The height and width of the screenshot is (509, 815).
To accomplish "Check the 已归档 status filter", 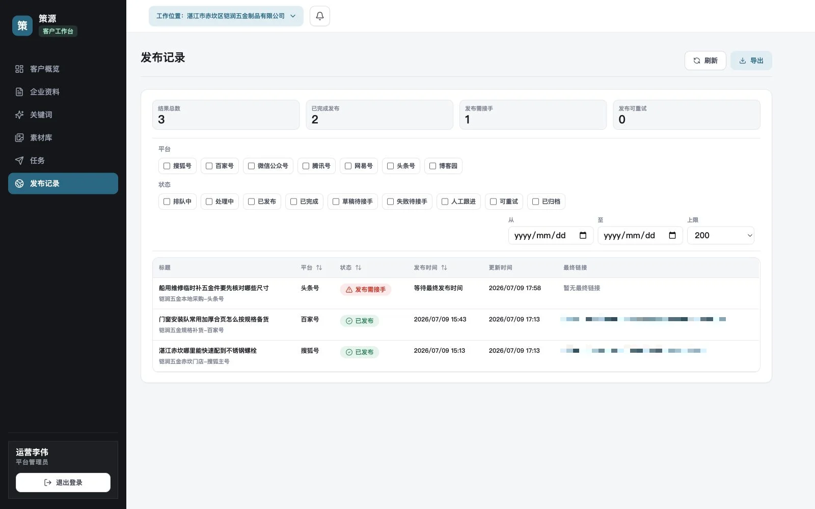I will click(535, 202).
